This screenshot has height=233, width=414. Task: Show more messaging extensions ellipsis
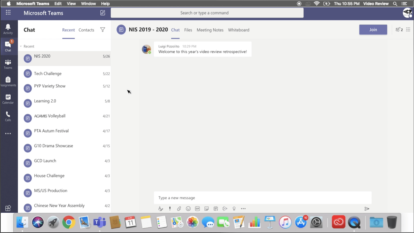pos(243,209)
